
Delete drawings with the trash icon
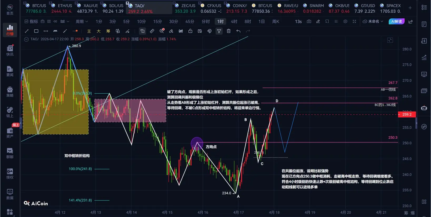tap(229, 31)
